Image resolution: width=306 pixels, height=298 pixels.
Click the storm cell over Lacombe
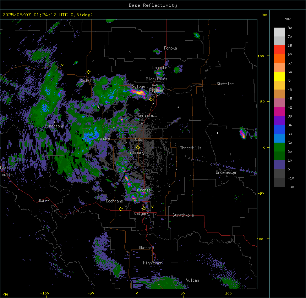click(159, 73)
